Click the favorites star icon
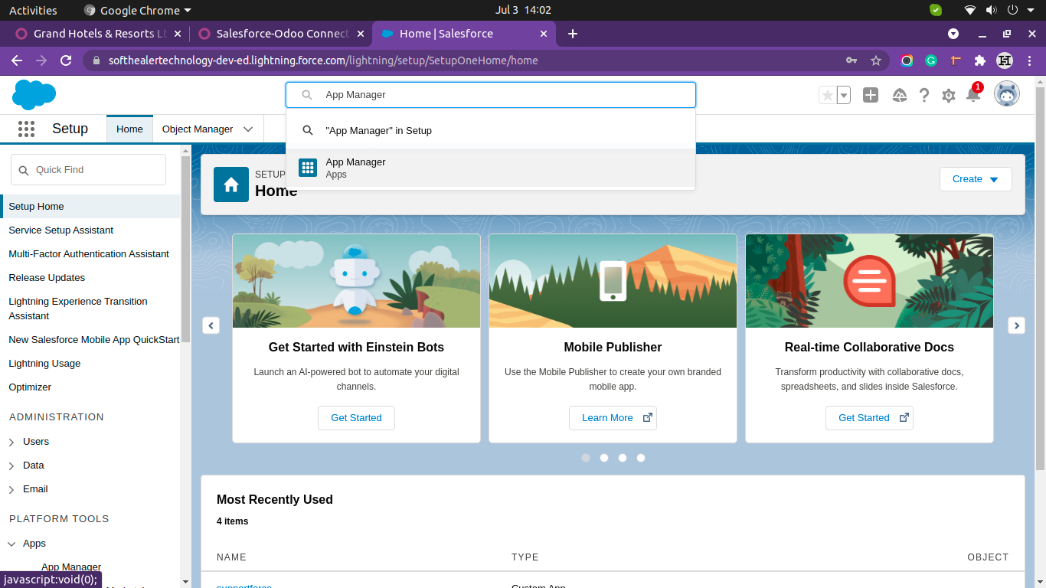The width and height of the screenshot is (1046, 588). 827,95
